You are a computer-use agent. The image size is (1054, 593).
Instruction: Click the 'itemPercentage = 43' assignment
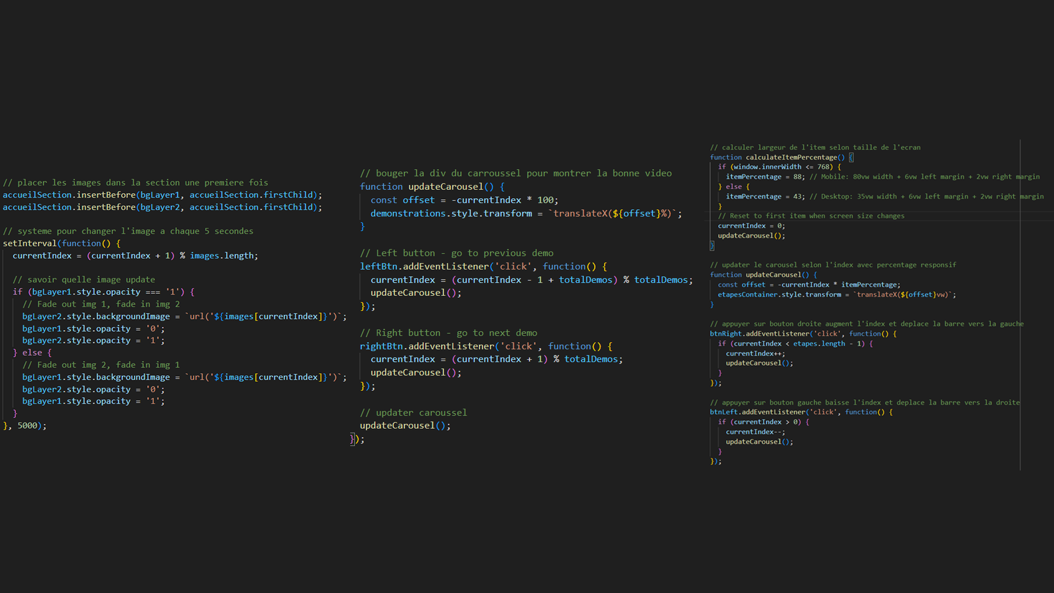(765, 197)
